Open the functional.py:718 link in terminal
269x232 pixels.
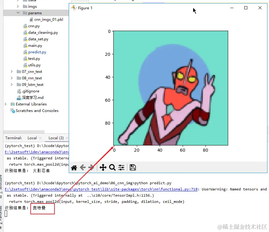[x=101, y=189]
